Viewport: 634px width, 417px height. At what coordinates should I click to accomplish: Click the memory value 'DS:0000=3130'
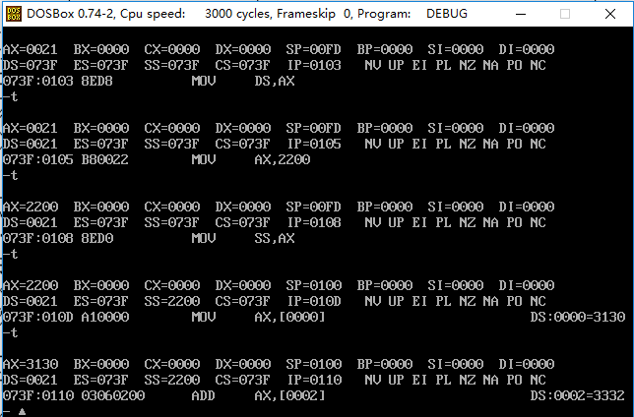click(578, 317)
